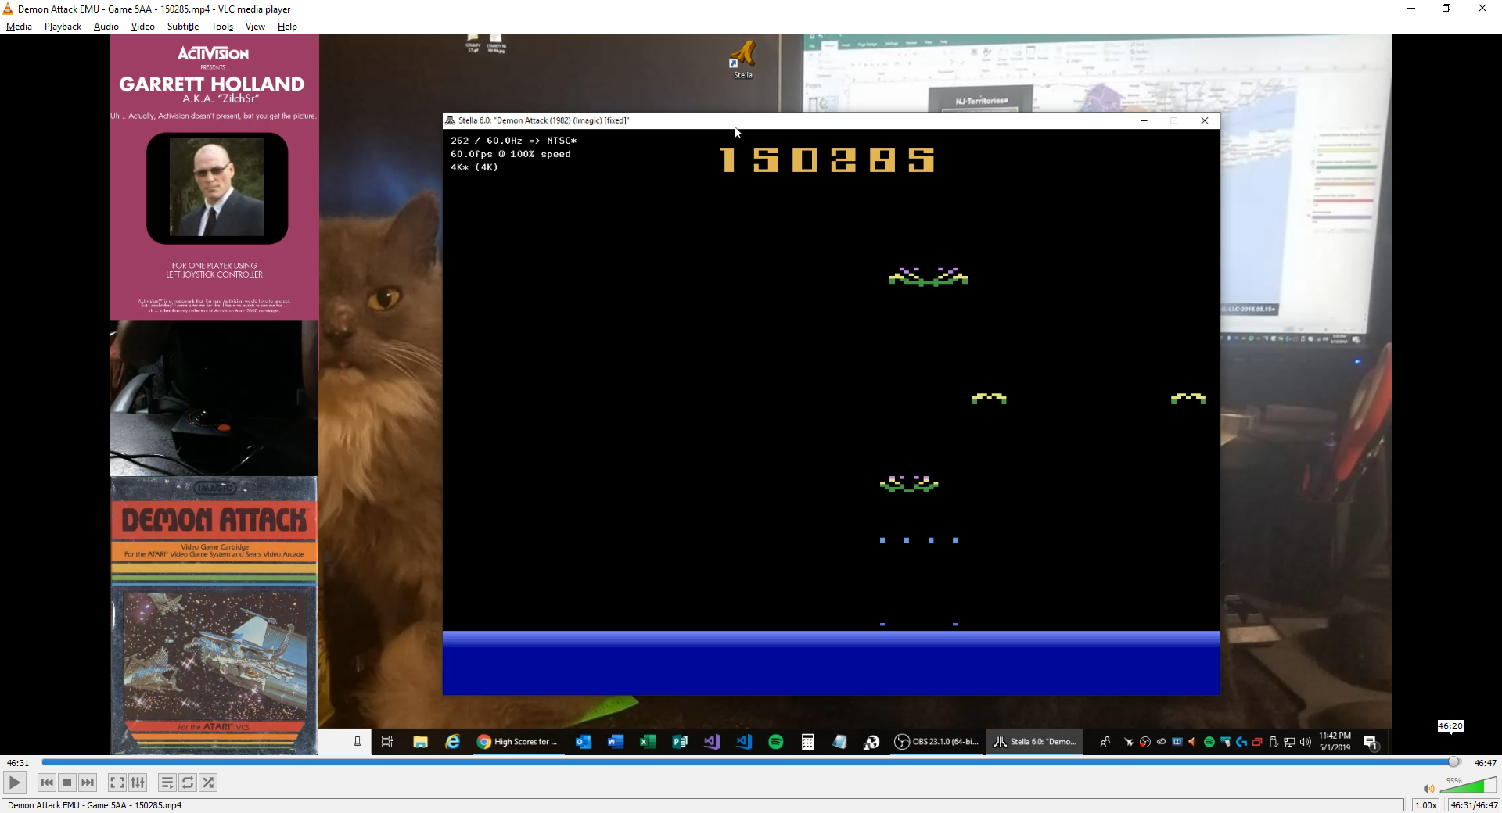Viewport: 1502px width, 813px height.
Task: Click the Garrett Holland portrait photo
Action: tap(217, 188)
